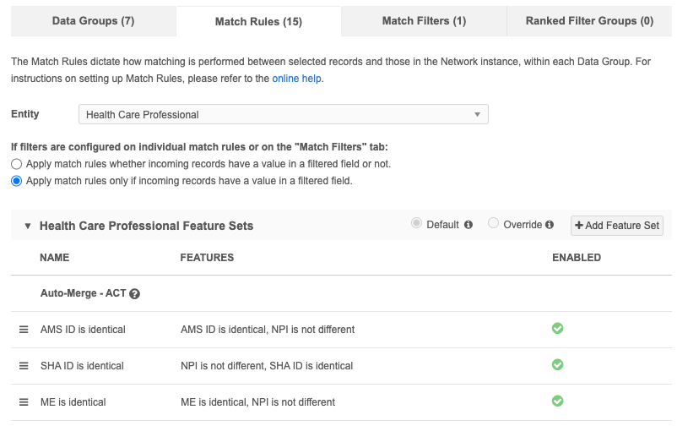
Task: Select apply rules only if filtered field has value
Action: [x=16, y=181]
